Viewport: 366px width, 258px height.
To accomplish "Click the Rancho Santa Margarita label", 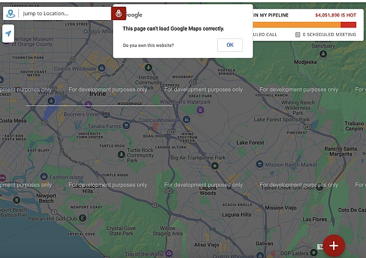I will tap(340, 151).
